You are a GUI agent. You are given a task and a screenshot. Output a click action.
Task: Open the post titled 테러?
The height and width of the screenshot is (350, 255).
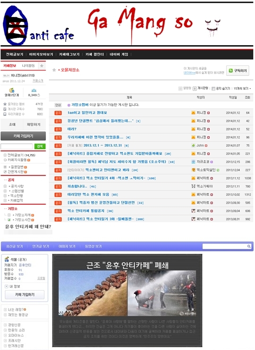tap(72, 129)
